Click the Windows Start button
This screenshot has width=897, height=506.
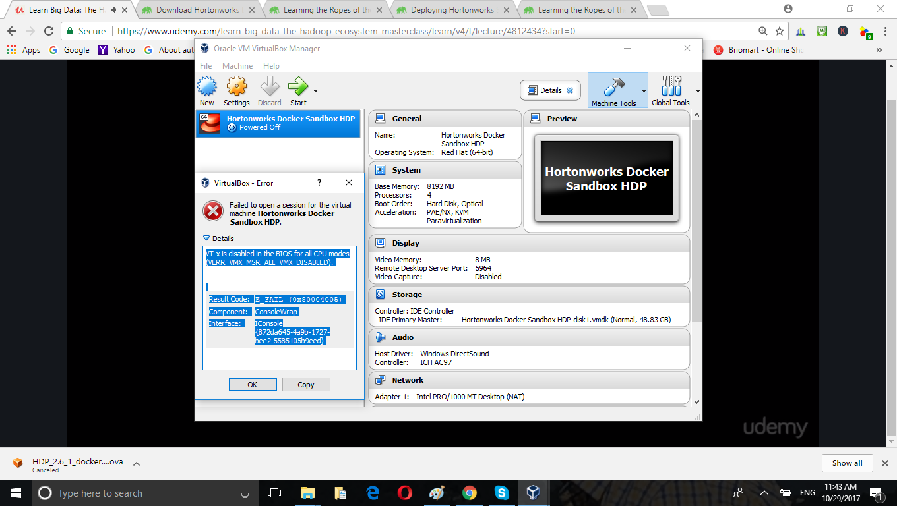(x=16, y=493)
